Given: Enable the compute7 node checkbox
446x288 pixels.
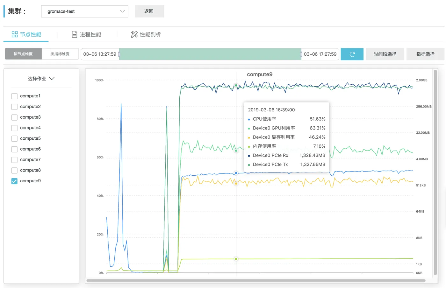Looking at the screenshot, I should coord(14,160).
